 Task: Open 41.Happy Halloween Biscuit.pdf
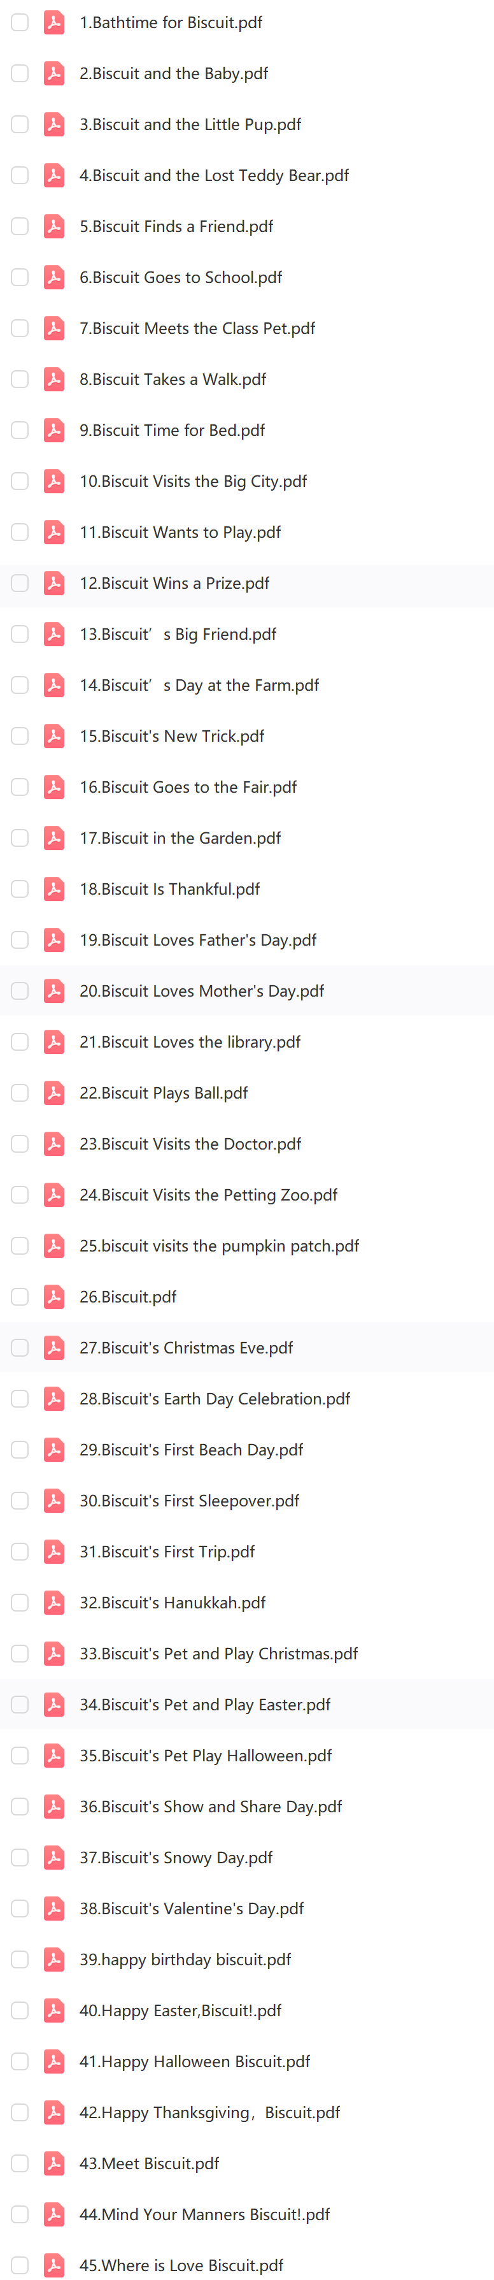pos(194,2061)
